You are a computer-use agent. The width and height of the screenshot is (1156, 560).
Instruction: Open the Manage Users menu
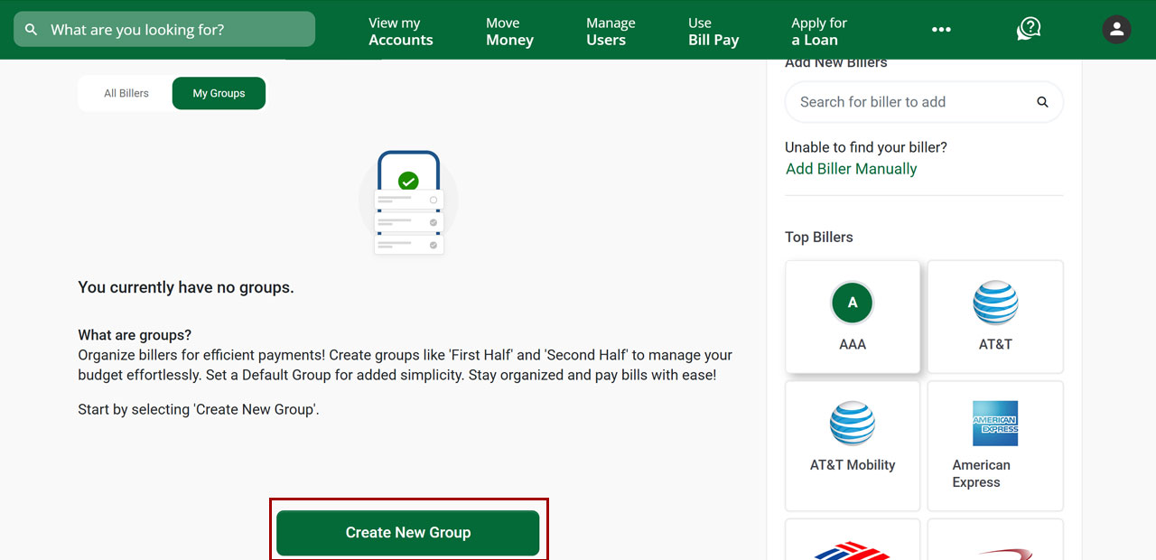(x=611, y=30)
